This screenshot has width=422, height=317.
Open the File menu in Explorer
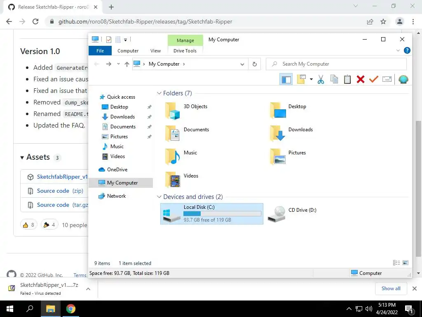point(100,51)
